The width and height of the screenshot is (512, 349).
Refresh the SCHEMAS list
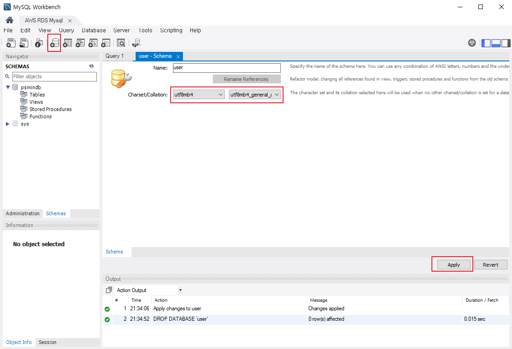tap(91, 66)
